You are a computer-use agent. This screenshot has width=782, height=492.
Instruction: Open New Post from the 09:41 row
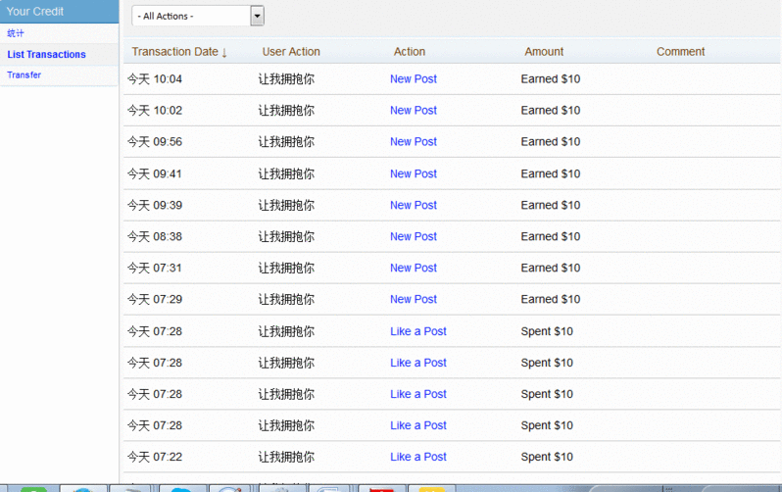tap(414, 173)
